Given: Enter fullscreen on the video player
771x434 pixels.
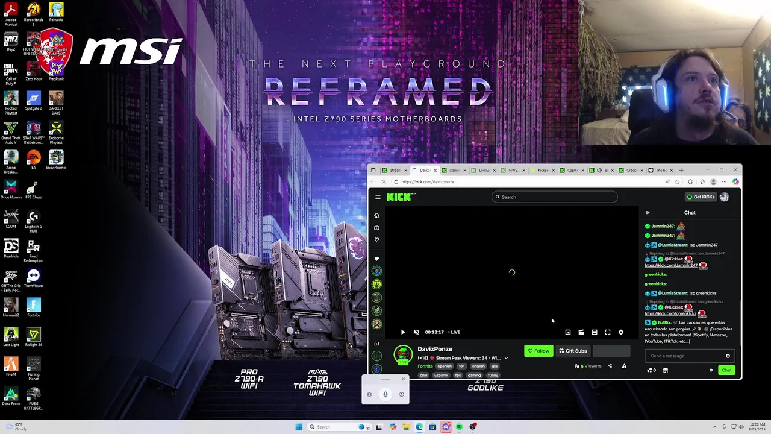Looking at the screenshot, I should [607, 332].
